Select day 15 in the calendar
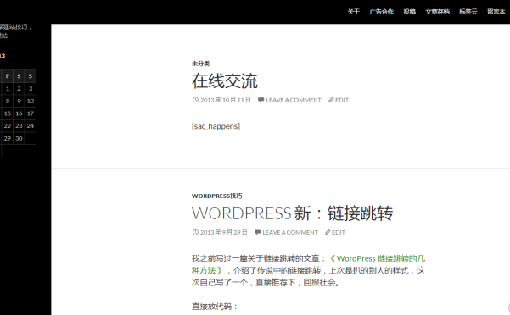This screenshot has width=510, height=315. (x=8, y=113)
